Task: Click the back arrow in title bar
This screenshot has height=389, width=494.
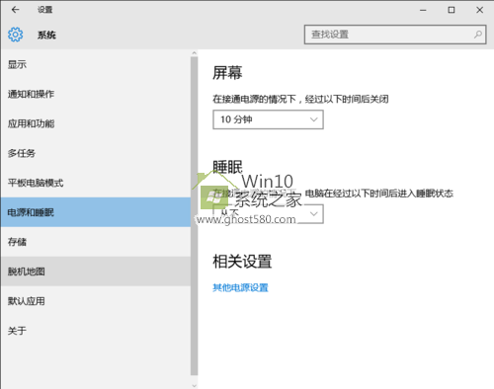Action: pyautogui.click(x=15, y=10)
